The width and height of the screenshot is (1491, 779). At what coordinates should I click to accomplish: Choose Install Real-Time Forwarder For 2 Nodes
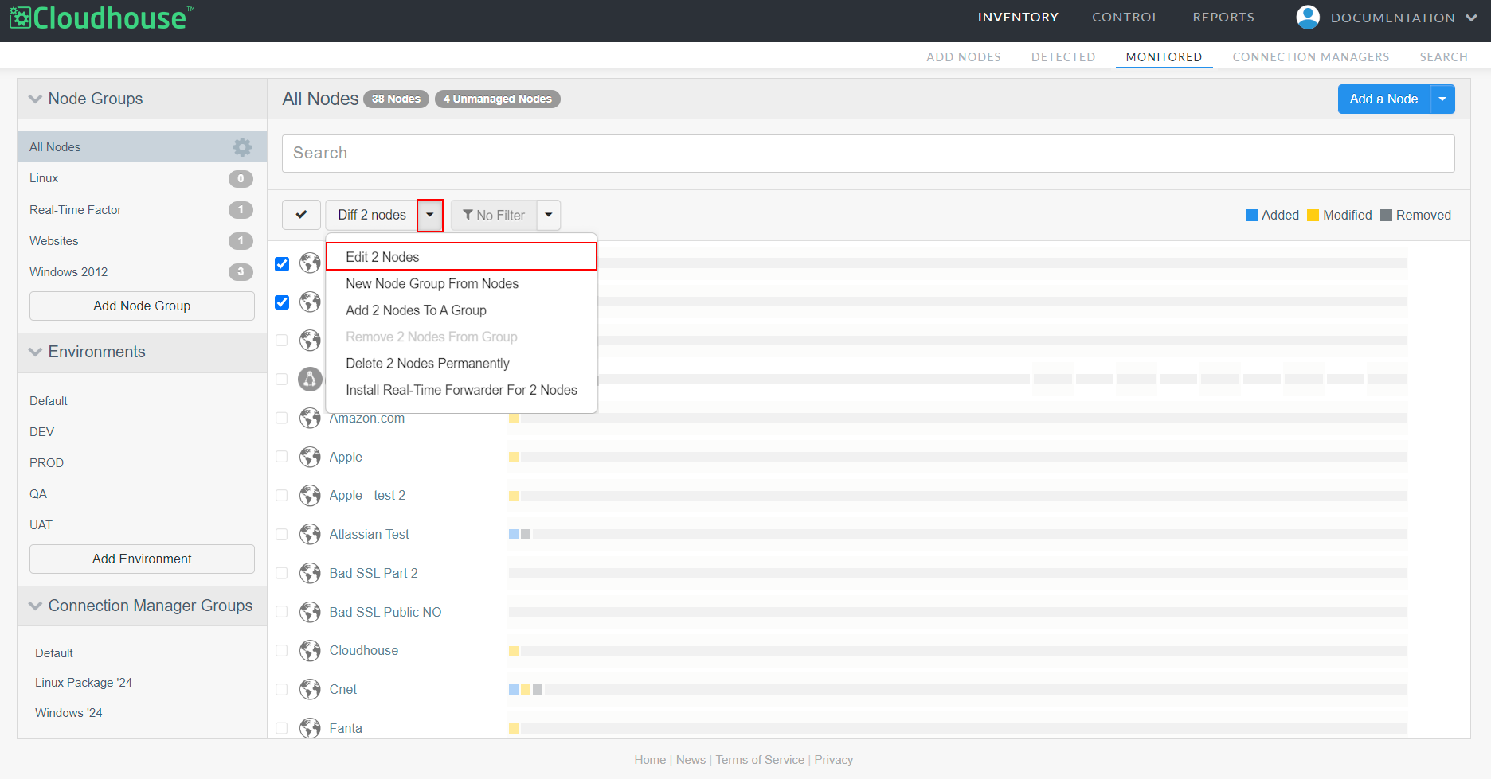click(461, 390)
